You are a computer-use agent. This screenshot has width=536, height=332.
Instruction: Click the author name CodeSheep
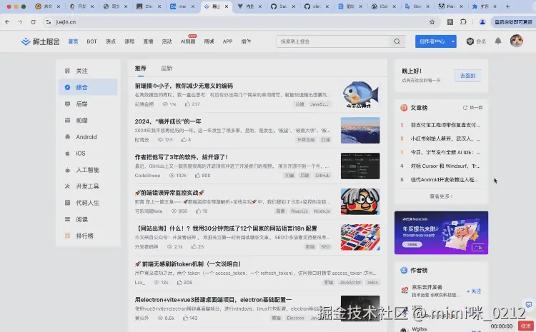(x=147, y=175)
